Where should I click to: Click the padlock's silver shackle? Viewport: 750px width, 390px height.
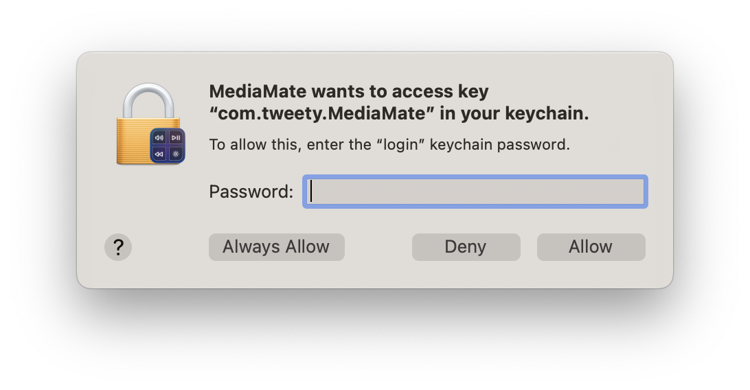point(148,101)
